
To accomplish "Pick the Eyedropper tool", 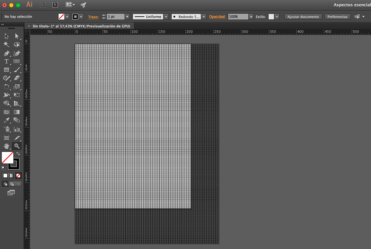I will click(6, 120).
